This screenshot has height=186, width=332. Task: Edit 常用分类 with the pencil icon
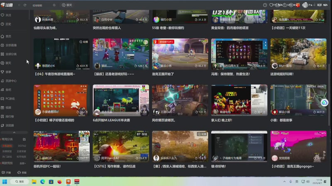point(24,139)
